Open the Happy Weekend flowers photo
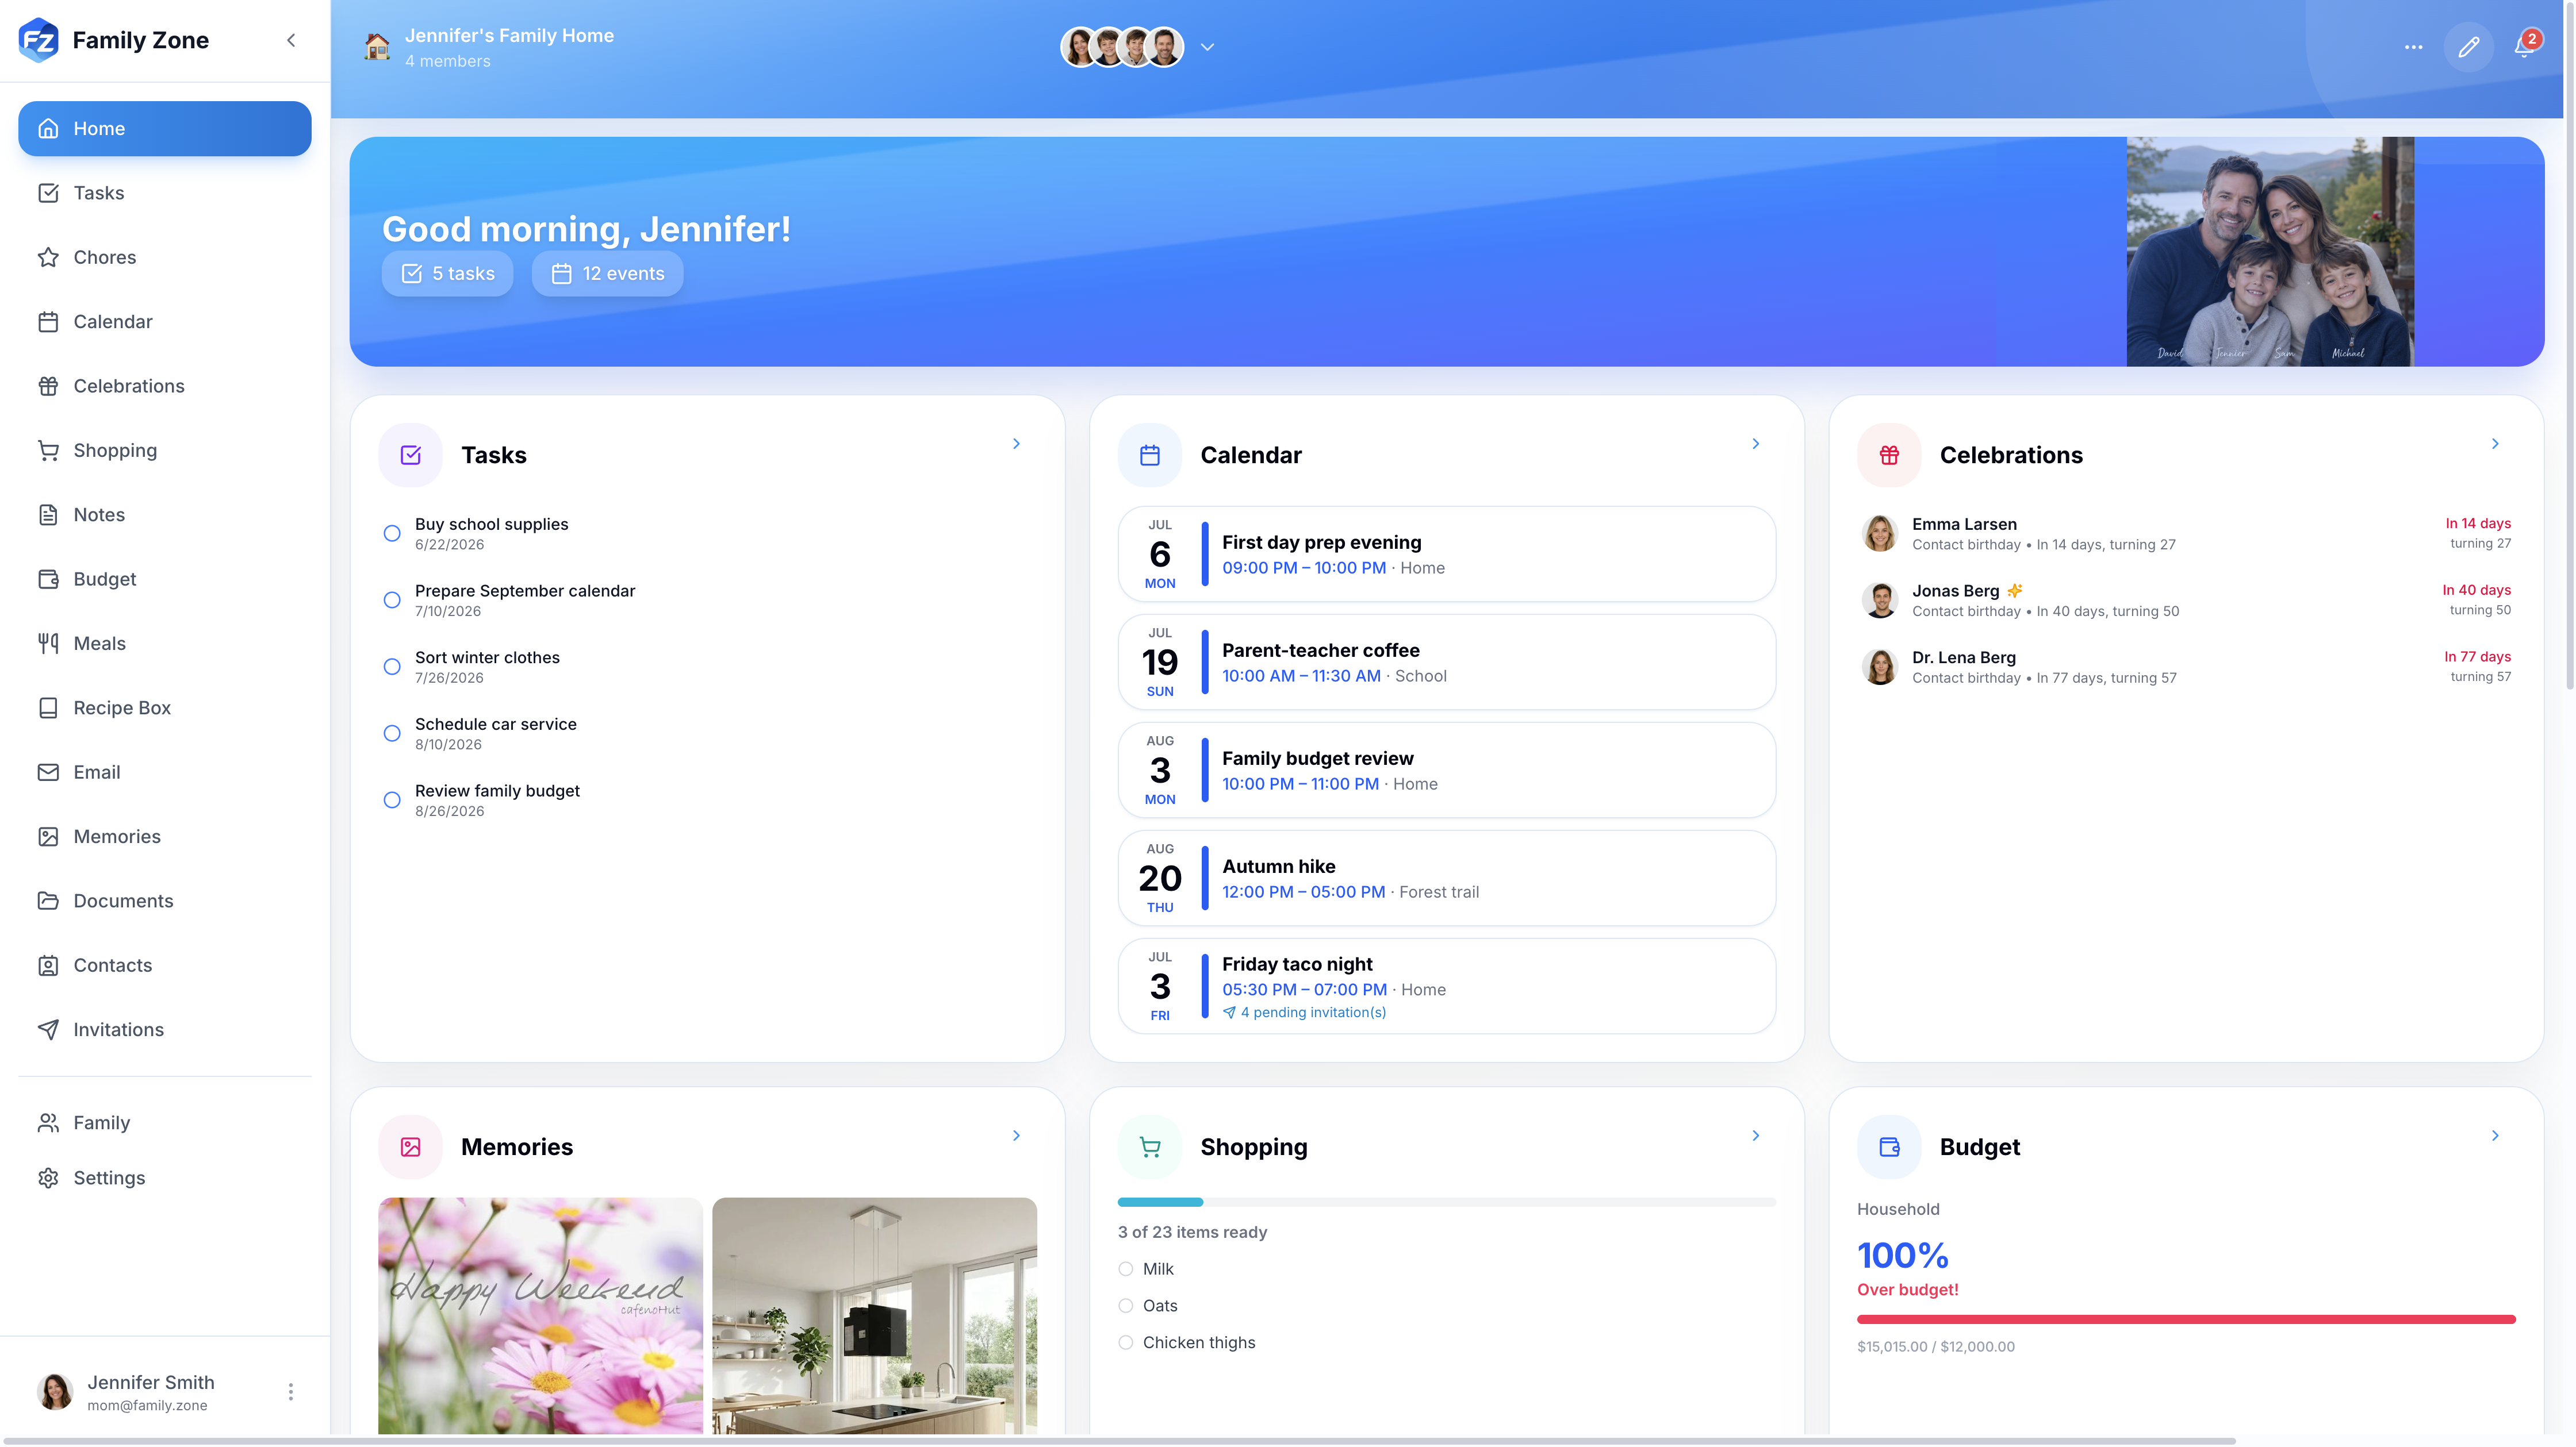The width and height of the screenshot is (2576, 1447). pos(540,1316)
